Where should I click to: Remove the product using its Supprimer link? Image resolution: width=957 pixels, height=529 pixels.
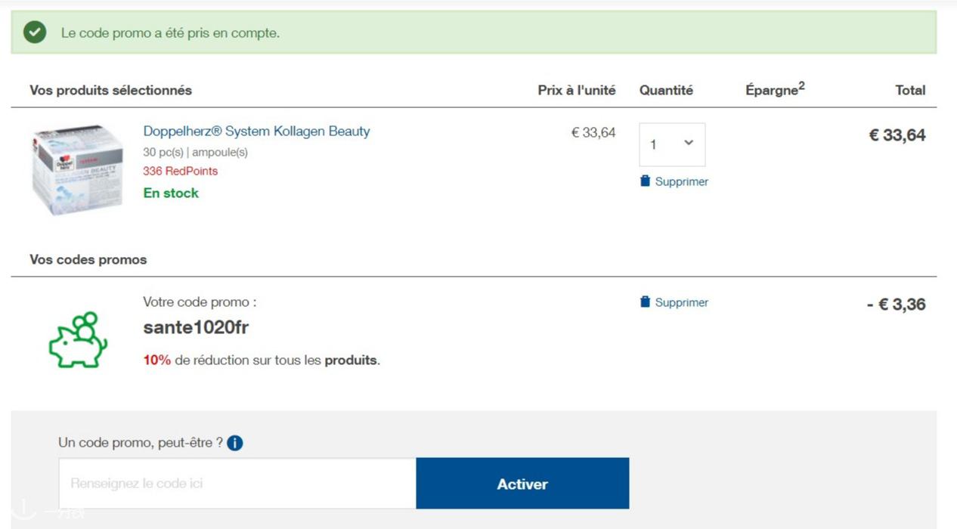[x=682, y=182]
